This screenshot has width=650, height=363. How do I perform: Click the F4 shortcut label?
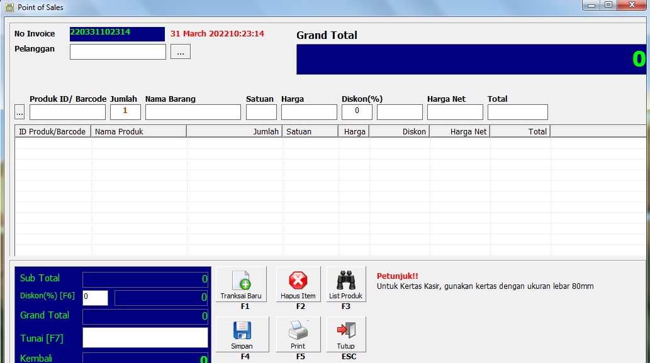pos(245,356)
